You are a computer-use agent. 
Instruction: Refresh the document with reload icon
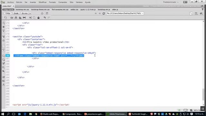tap(104, 14)
